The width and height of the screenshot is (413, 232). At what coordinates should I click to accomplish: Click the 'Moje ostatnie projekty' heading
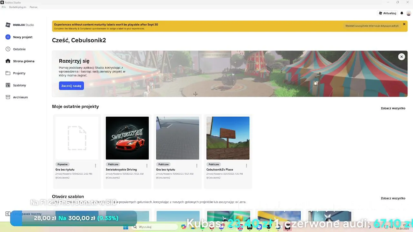click(76, 106)
